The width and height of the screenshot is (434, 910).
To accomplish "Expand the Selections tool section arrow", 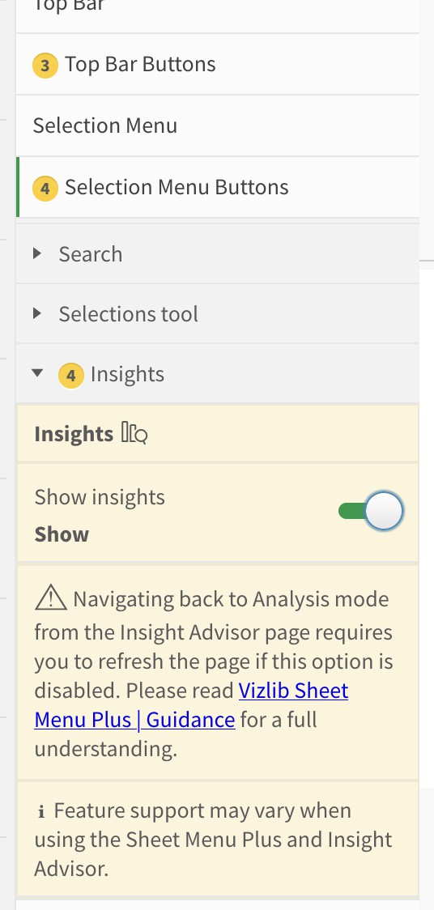I will (38, 313).
